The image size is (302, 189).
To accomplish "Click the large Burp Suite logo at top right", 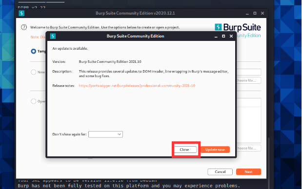I will pos(238,27).
